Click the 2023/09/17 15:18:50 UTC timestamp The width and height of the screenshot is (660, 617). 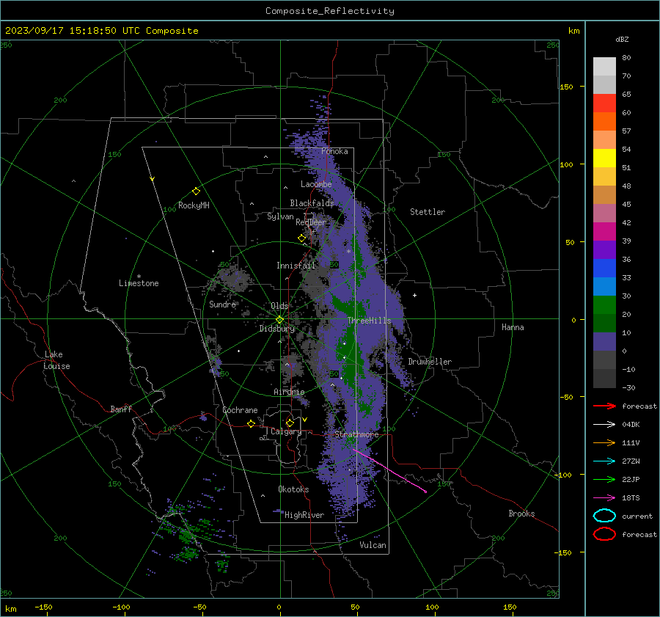101,31
